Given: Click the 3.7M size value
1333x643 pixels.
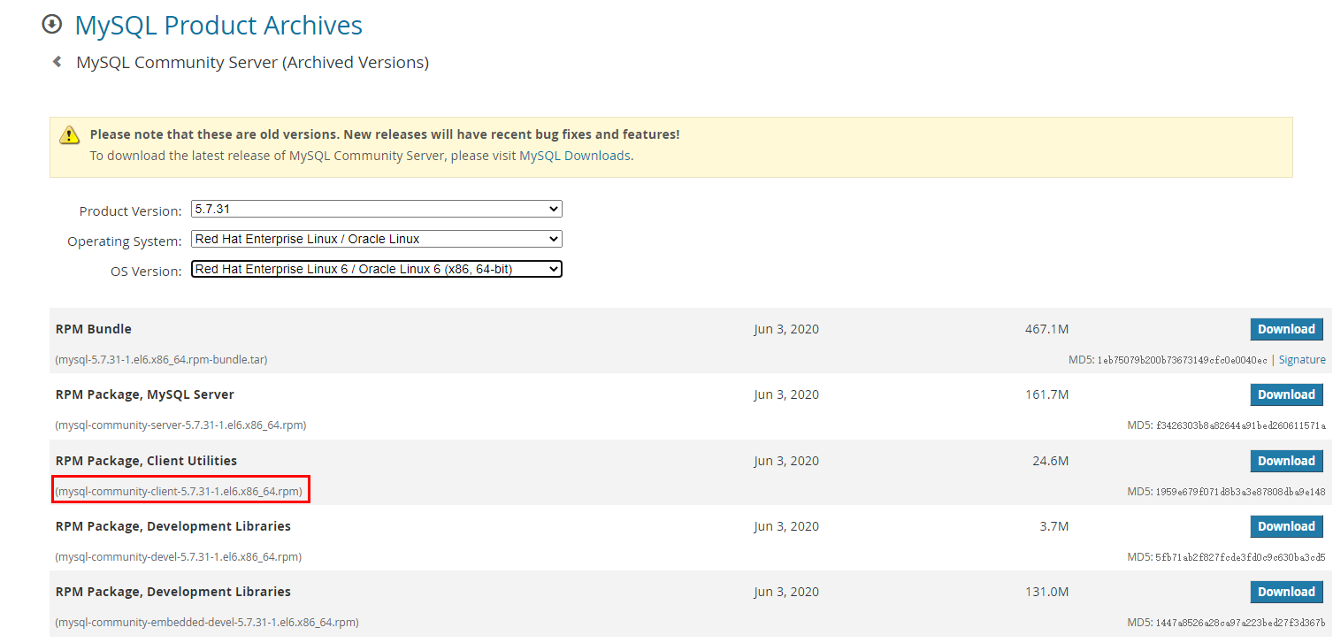Looking at the screenshot, I should click(x=1054, y=526).
